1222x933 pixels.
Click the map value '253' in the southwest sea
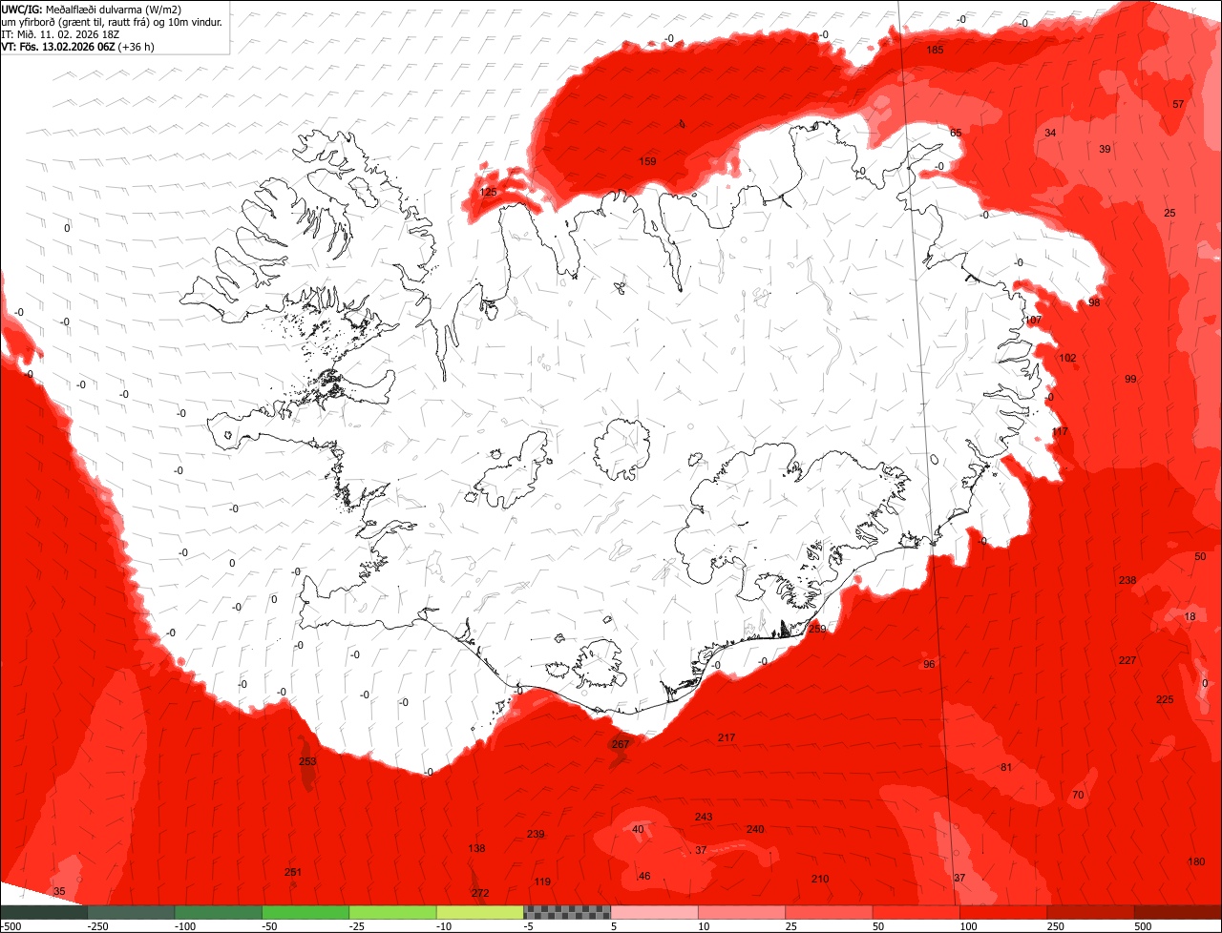[x=307, y=761]
